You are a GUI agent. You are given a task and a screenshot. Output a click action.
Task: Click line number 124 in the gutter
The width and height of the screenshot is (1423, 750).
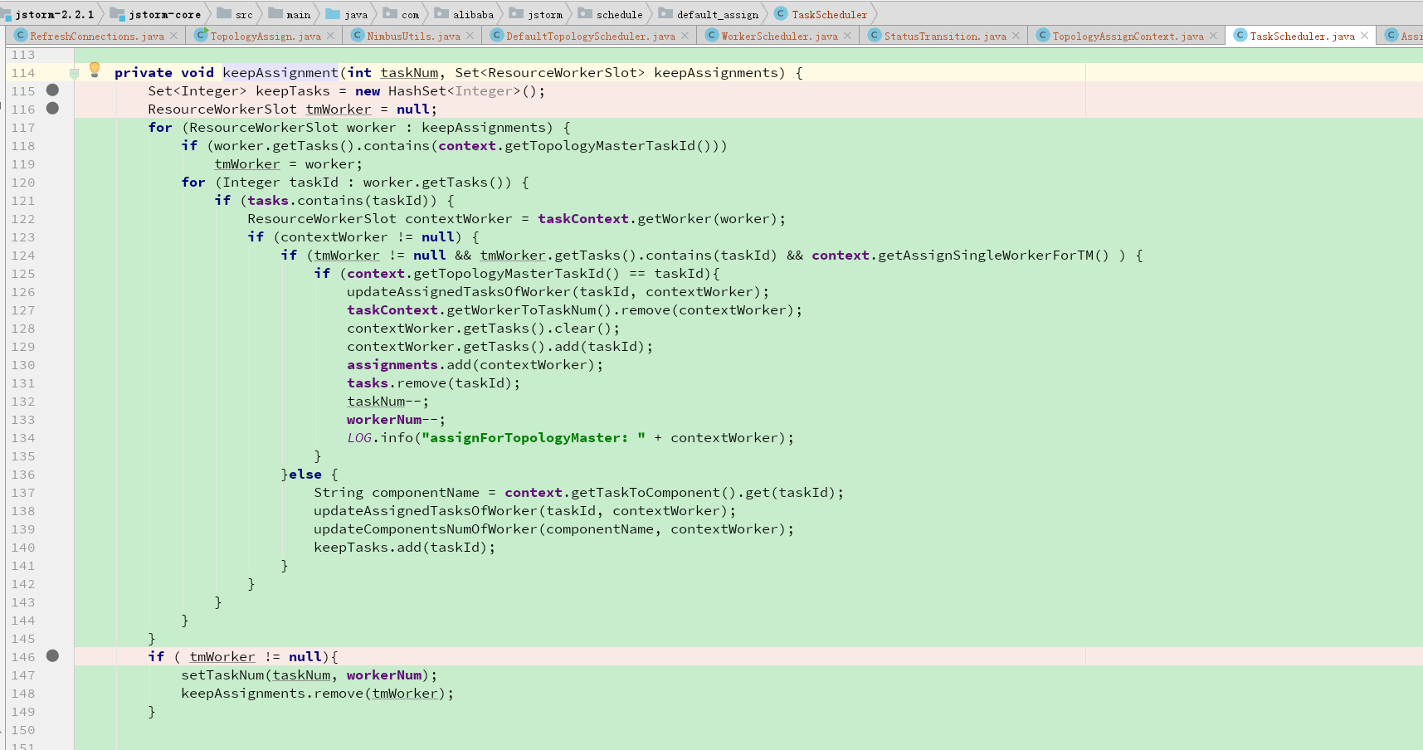(x=23, y=255)
